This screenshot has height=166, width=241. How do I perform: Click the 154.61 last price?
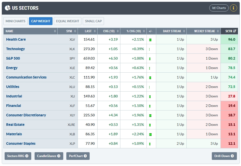pos(89,39)
